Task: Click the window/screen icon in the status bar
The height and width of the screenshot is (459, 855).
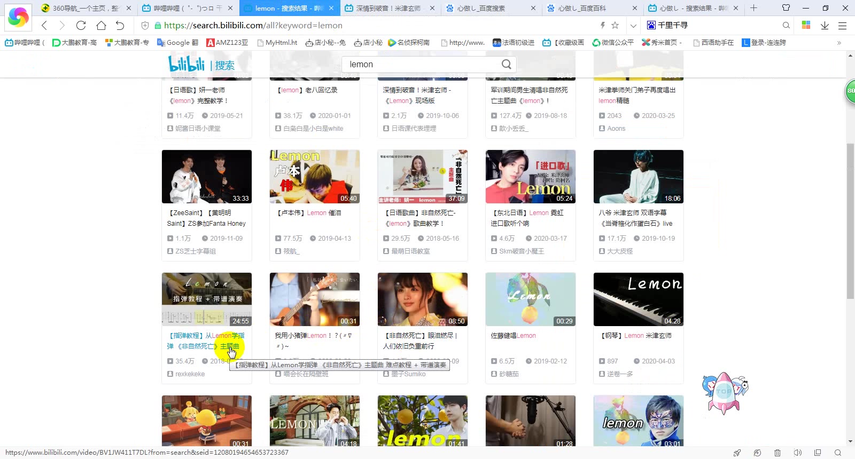Action: (818, 453)
